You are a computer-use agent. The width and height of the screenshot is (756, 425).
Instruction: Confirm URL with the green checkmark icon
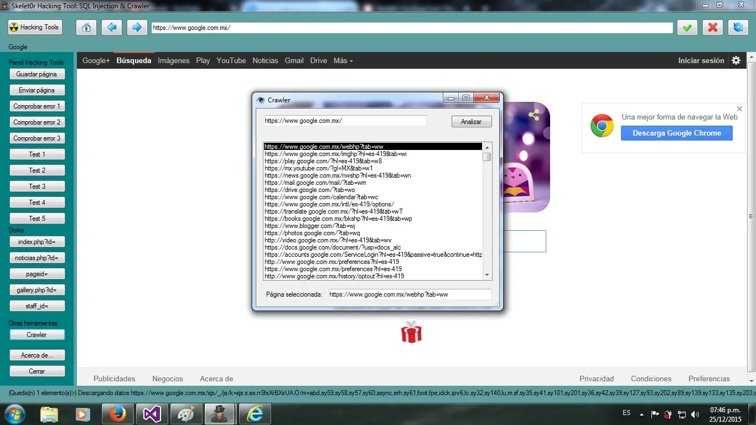pyautogui.click(x=687, y=27)
